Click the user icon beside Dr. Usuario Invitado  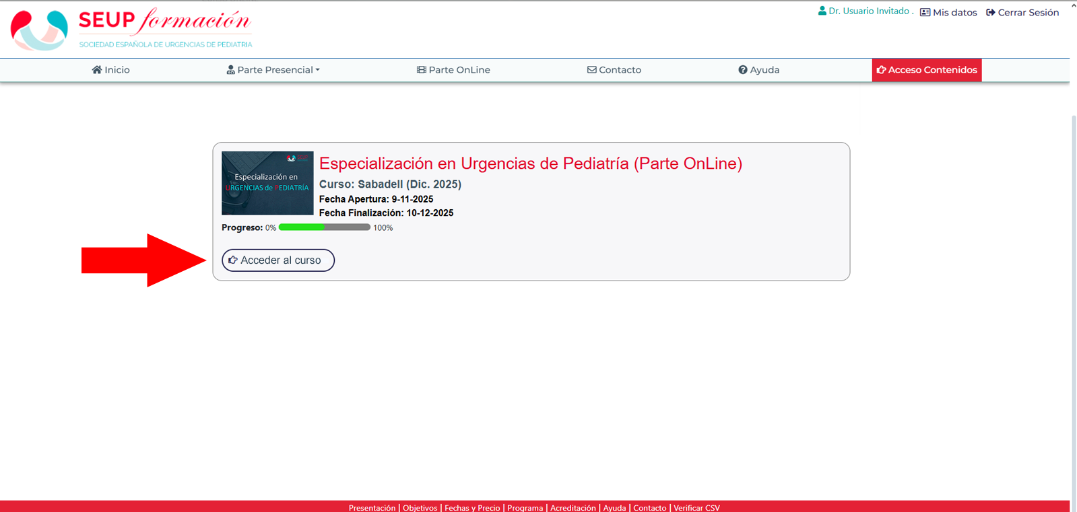[822, 11]
